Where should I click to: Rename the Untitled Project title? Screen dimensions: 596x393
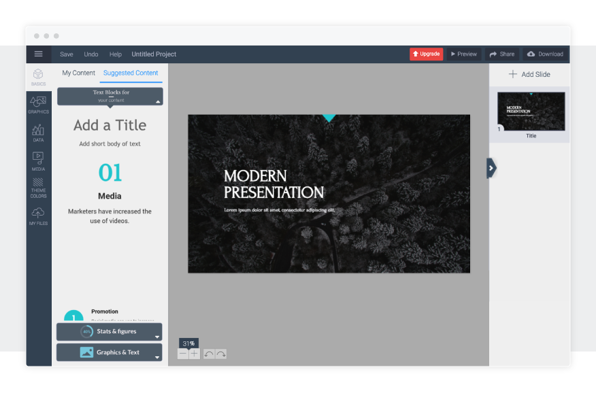[154, 54]
